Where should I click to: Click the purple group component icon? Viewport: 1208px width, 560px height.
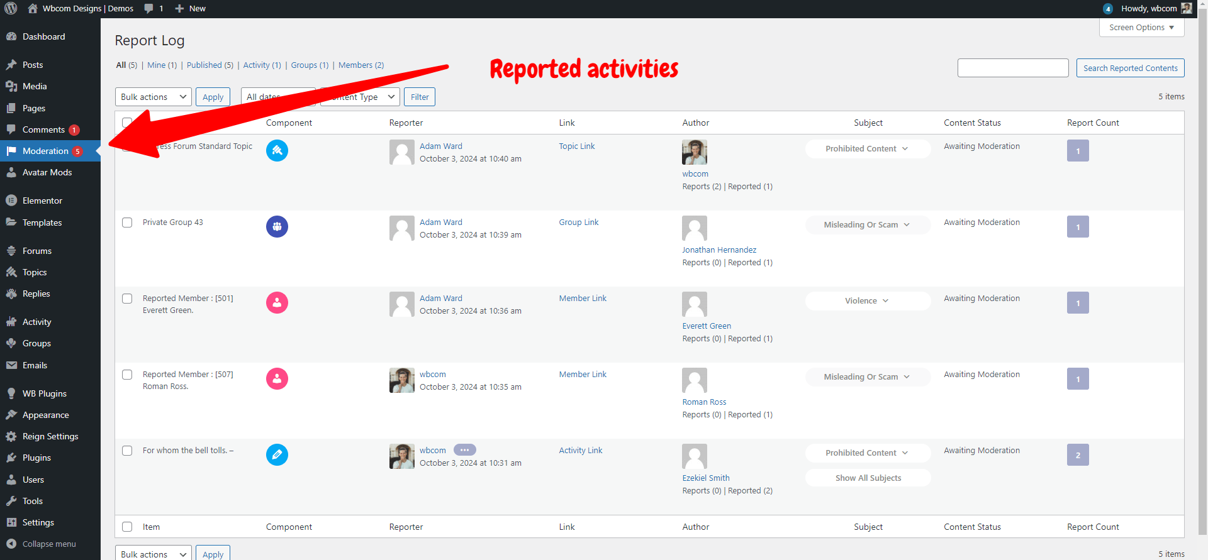click(x=277, y=226)
